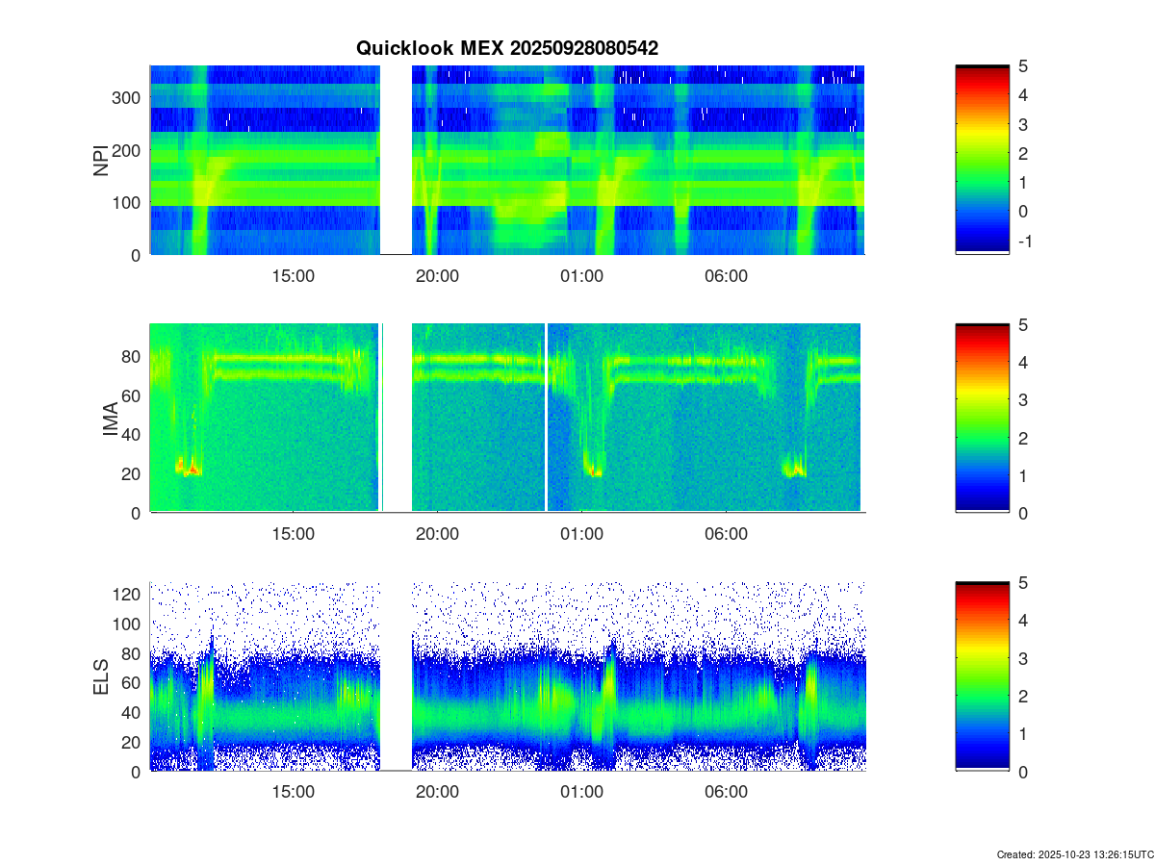Click the plot title Quicklook MEX 20250928080542
Image resolution: width=1155 pixels, height=866 pixels.
[506, 48]
